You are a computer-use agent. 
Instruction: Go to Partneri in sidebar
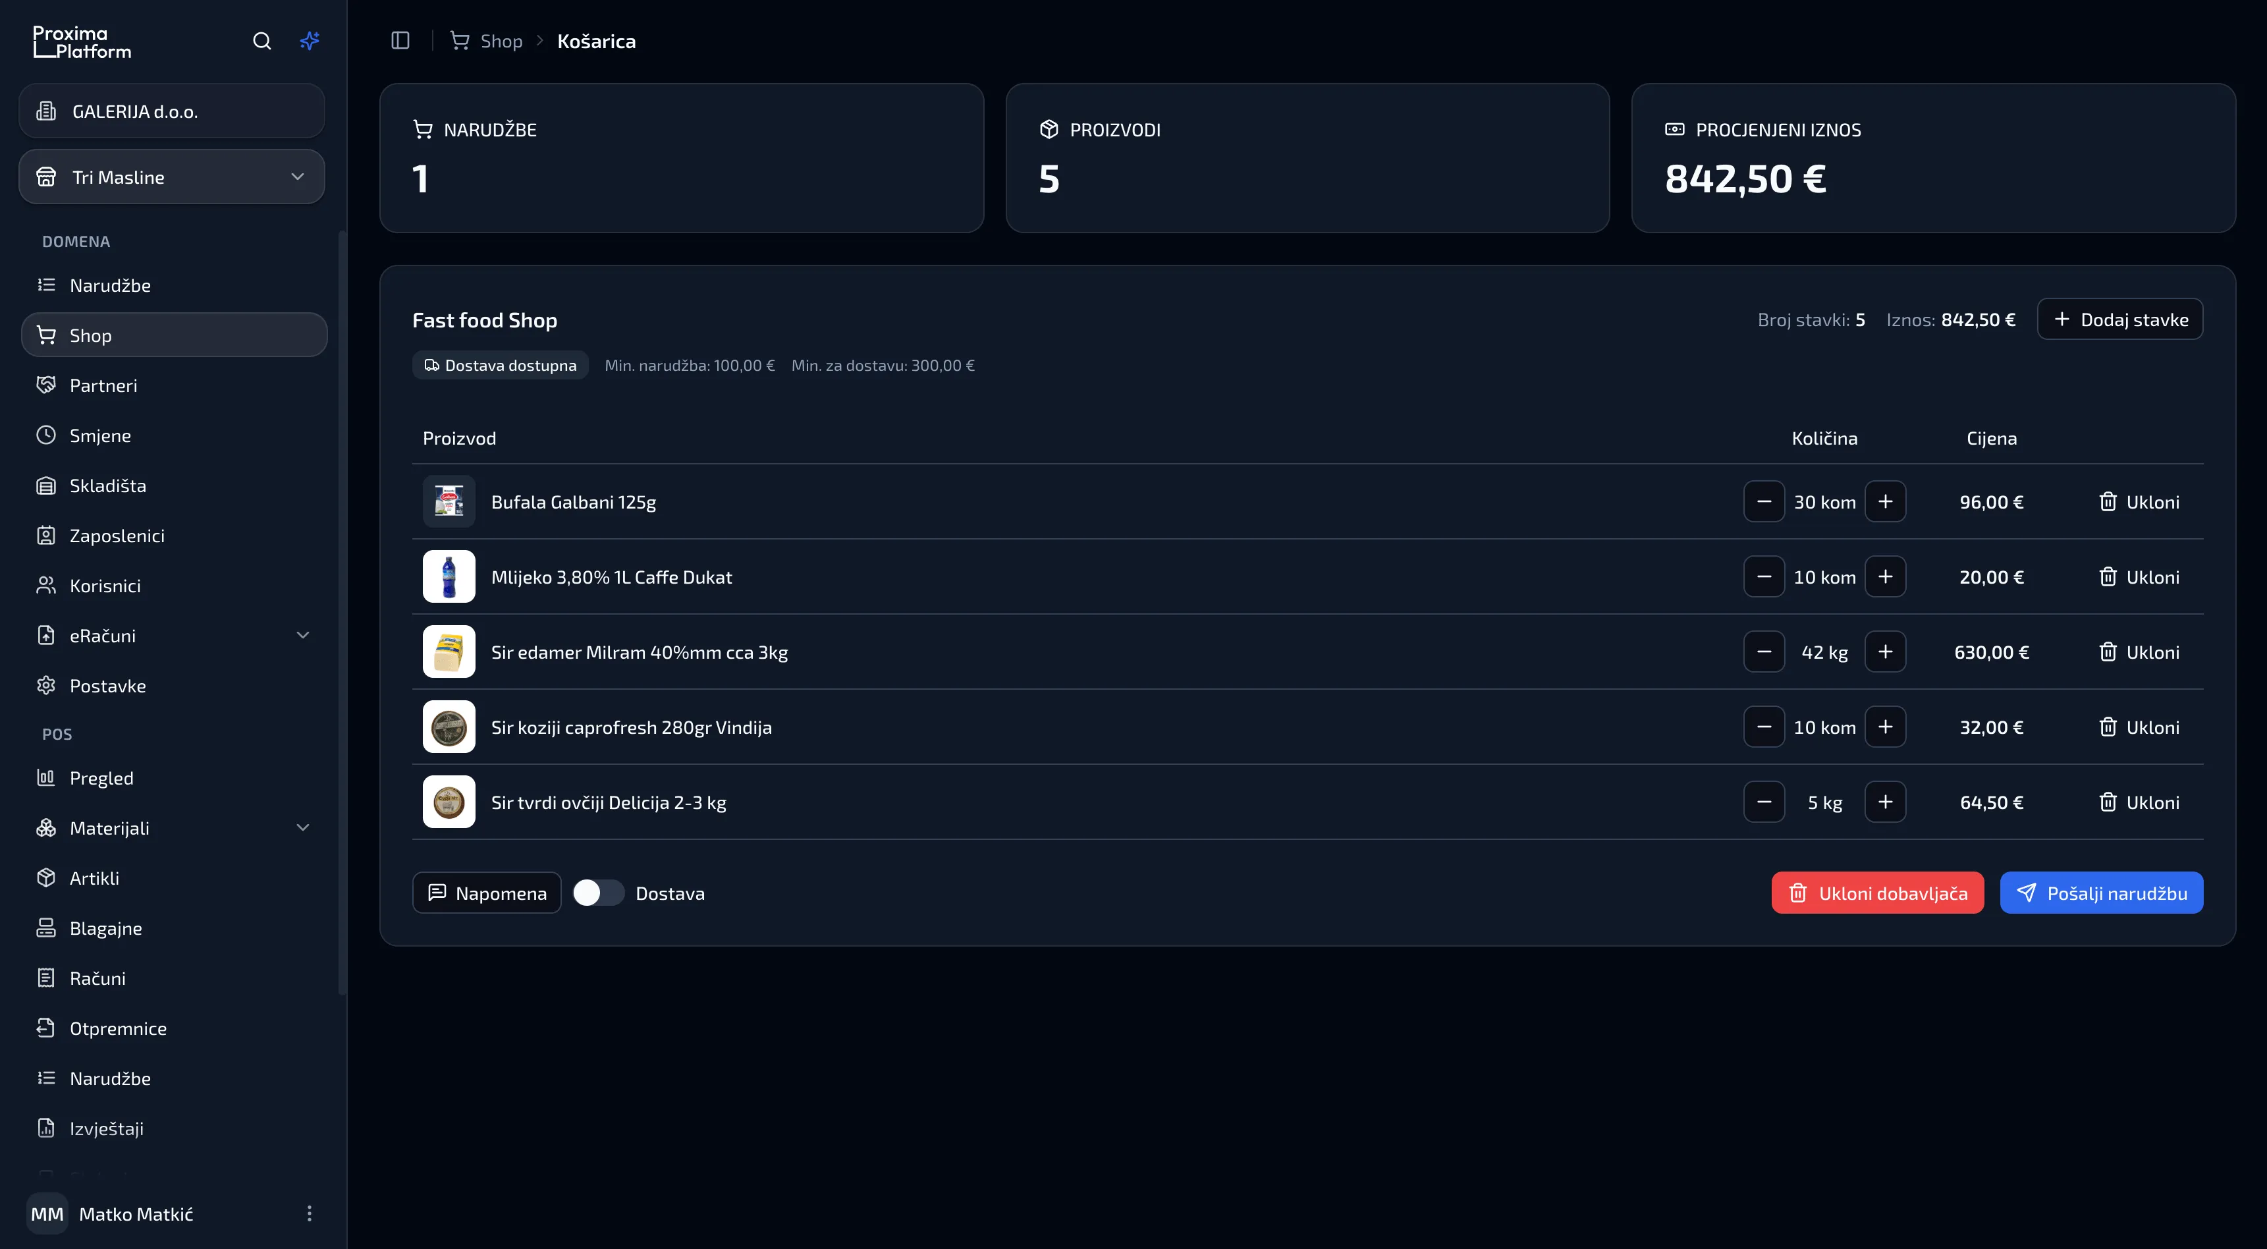coord(175,385)
